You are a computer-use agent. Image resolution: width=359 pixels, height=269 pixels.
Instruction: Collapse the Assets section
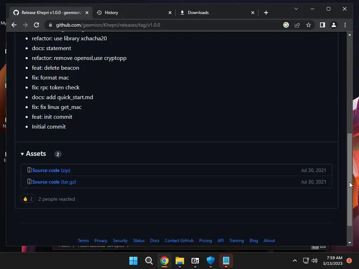coord(33,154)
